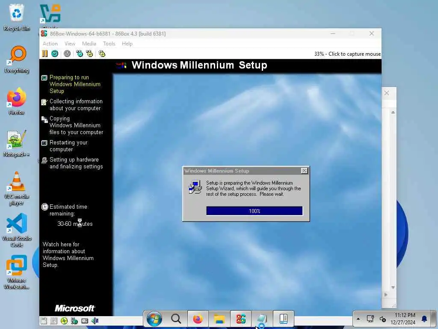Pause the 86Box emulation
This screenshot has width=438, height=329.
44,54
